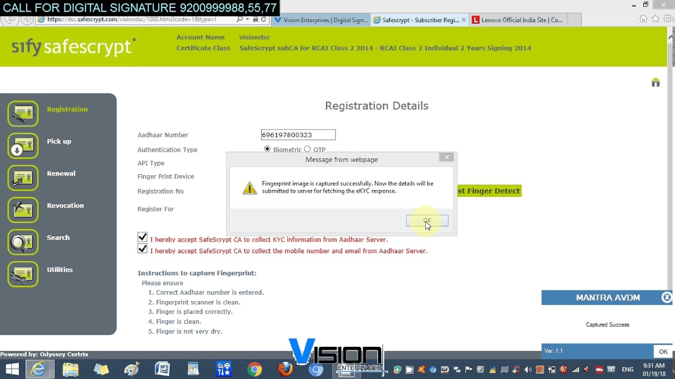The height and width of the screenshot is (379, 675).
Task: Click 'Fingerprint scanner is clean' instruction
Action: tap(198, 302)
